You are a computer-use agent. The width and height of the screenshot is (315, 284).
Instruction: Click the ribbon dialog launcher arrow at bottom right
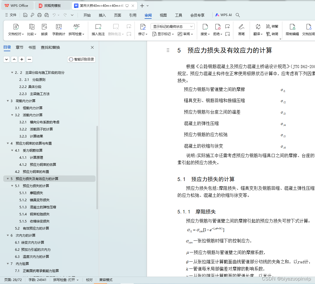280,39
